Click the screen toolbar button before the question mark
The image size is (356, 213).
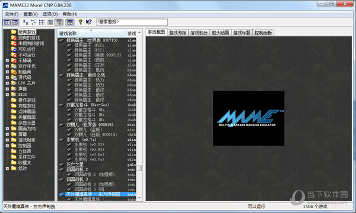pyautogui.click(x=69, y=22)
